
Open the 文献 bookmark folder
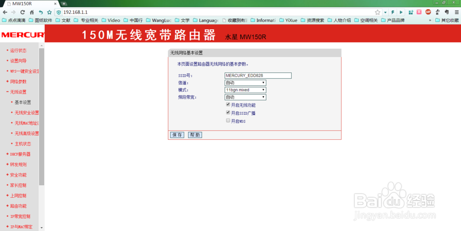(63, 20)
